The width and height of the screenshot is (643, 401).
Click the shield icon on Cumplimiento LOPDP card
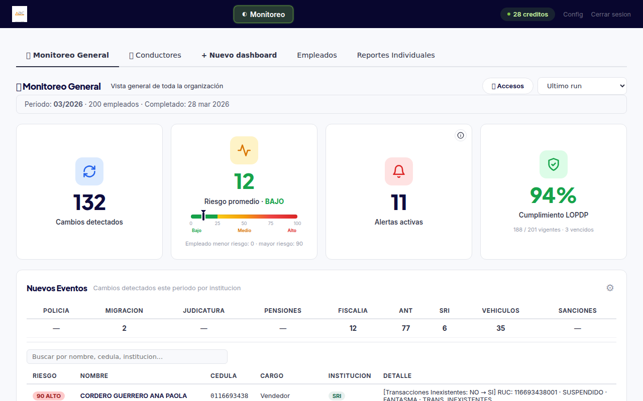553,164
